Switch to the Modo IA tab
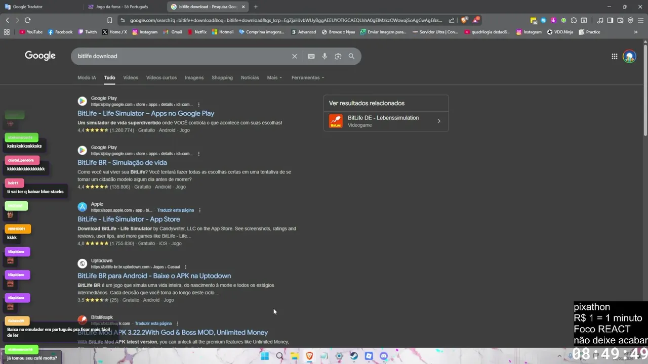 [87, 77]
